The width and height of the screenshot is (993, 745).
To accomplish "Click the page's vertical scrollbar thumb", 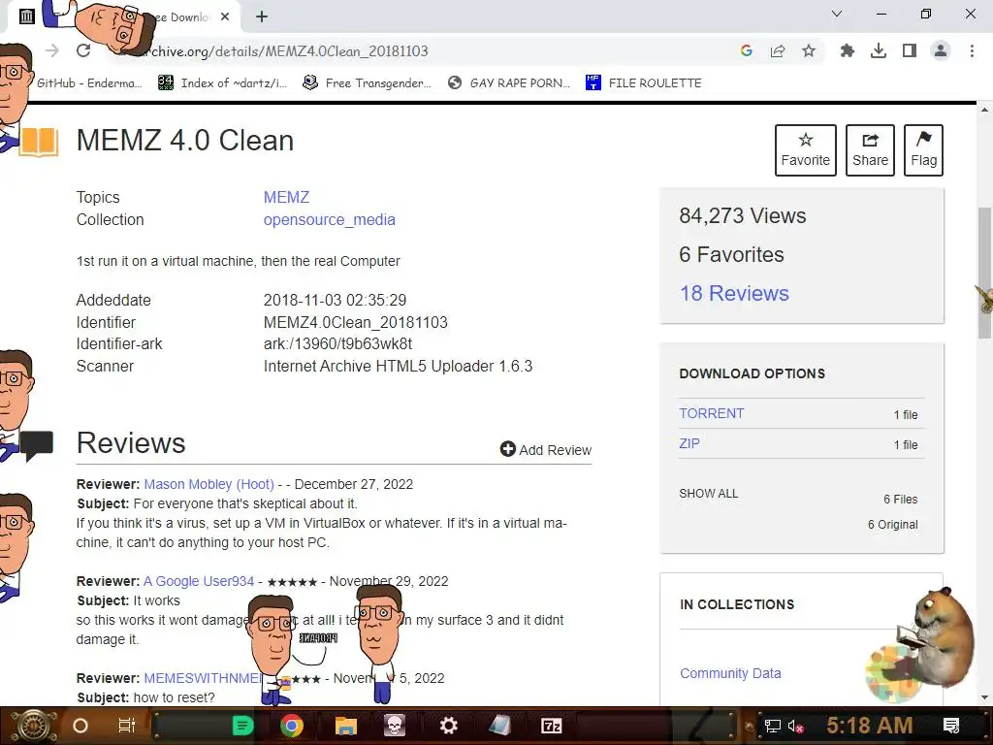I will [x=985, y=273].
